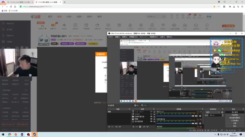
Task: Open the 编辑(E) menu in OBS
Action: click(x=118, y=37)
